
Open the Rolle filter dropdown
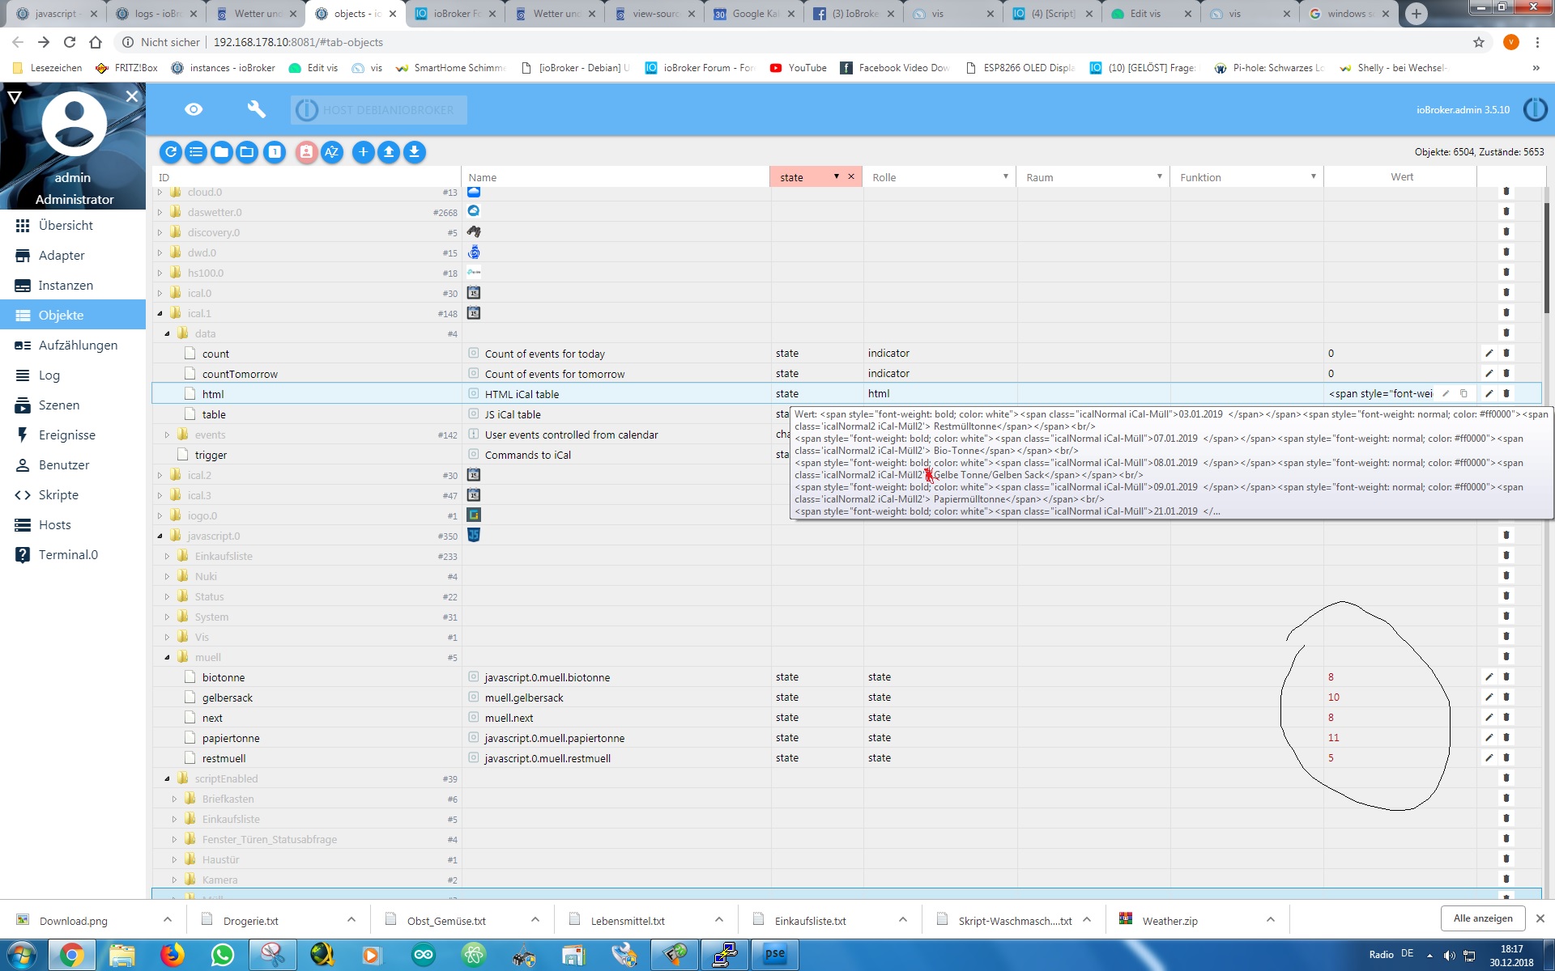(1005, 176)
